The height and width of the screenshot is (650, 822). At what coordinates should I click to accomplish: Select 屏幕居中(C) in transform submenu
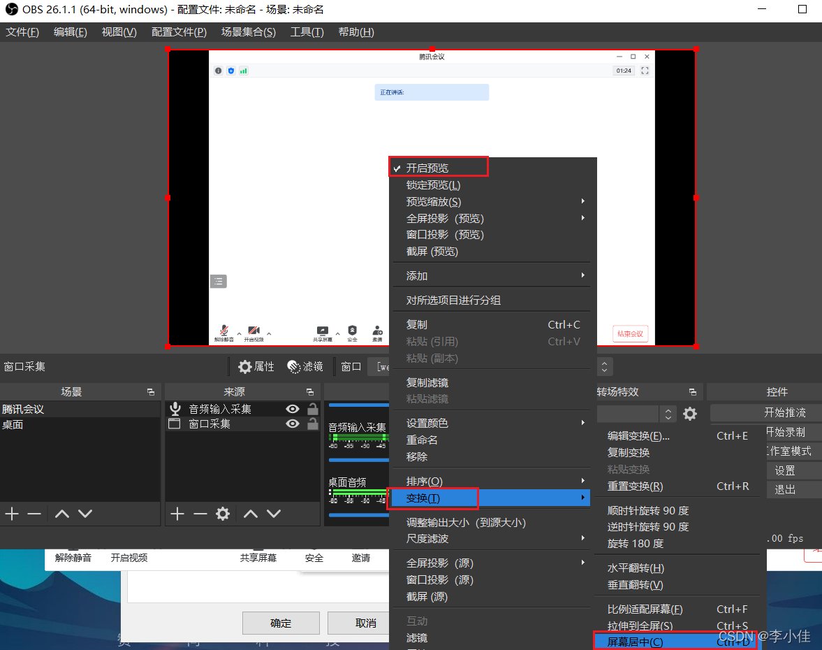tap(675, 642)
